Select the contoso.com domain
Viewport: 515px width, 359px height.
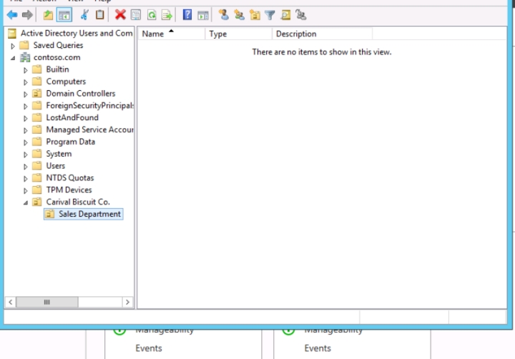pos(57,57)
